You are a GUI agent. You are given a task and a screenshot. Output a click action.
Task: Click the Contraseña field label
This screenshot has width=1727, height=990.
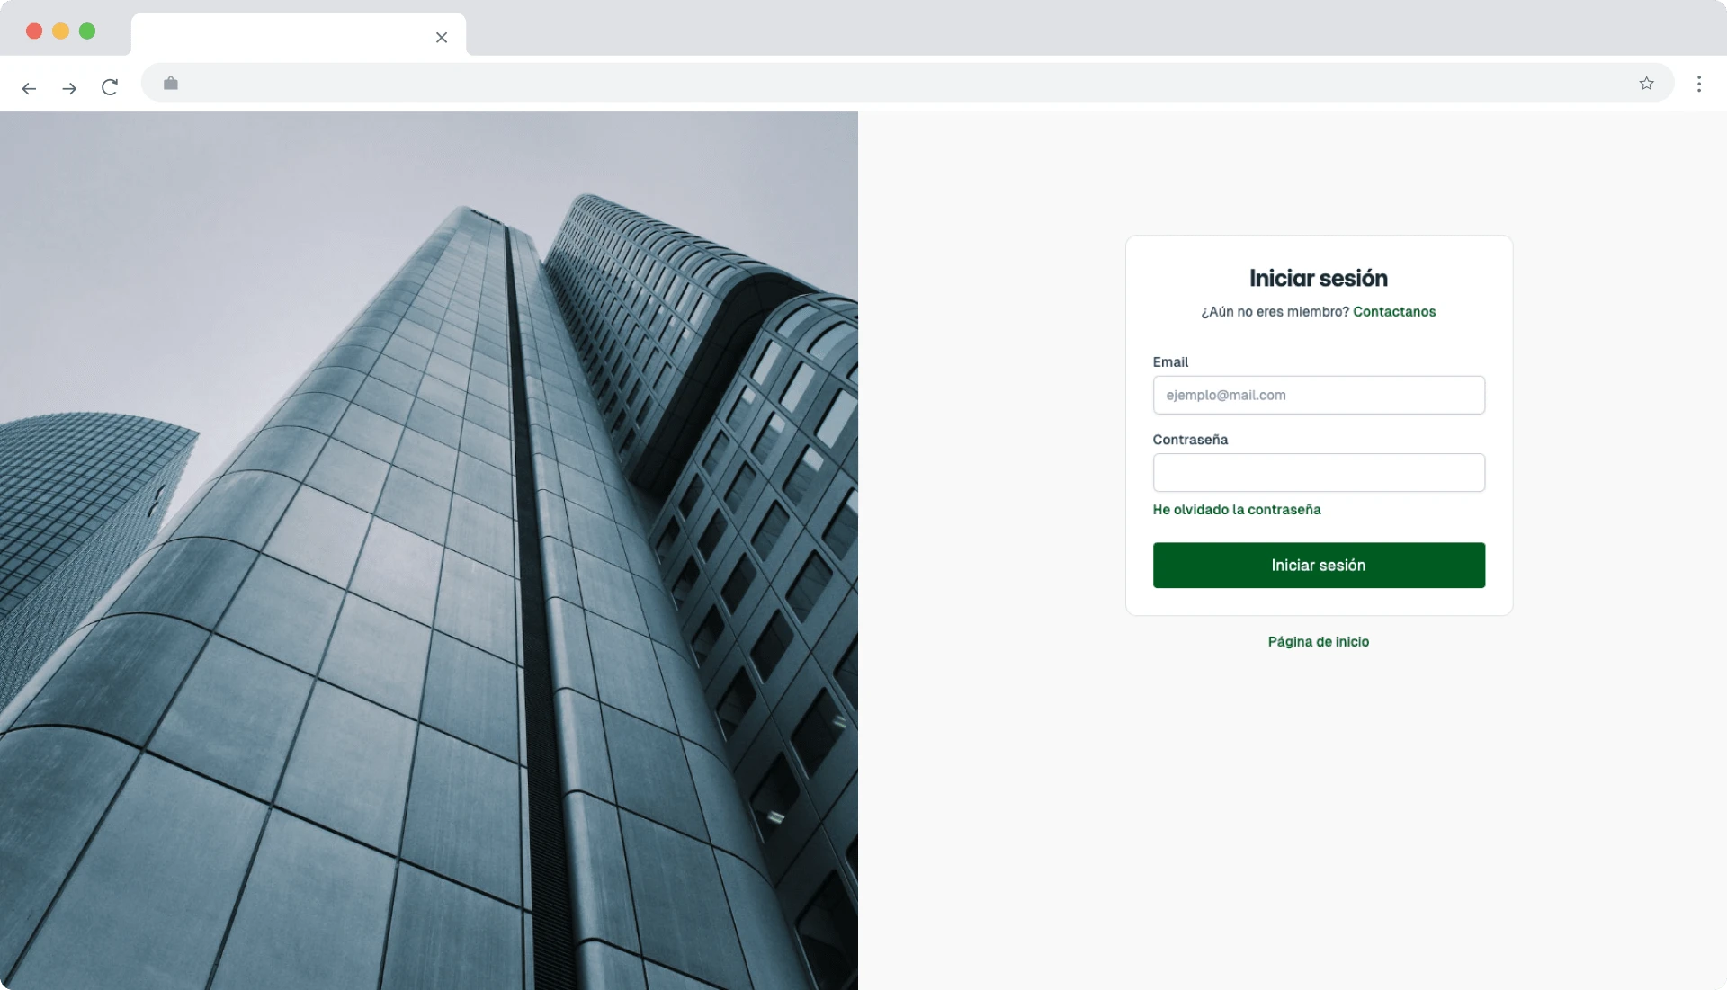click(1190, 440)
